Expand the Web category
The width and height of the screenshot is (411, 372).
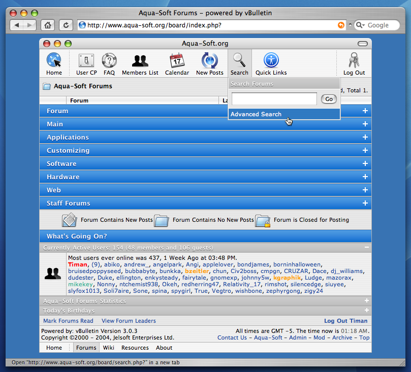365,190
